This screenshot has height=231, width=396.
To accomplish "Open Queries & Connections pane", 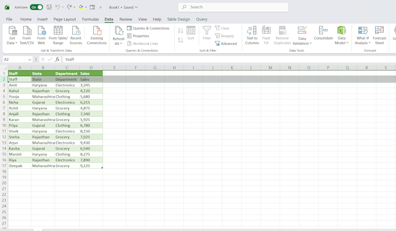I will 148,29.
